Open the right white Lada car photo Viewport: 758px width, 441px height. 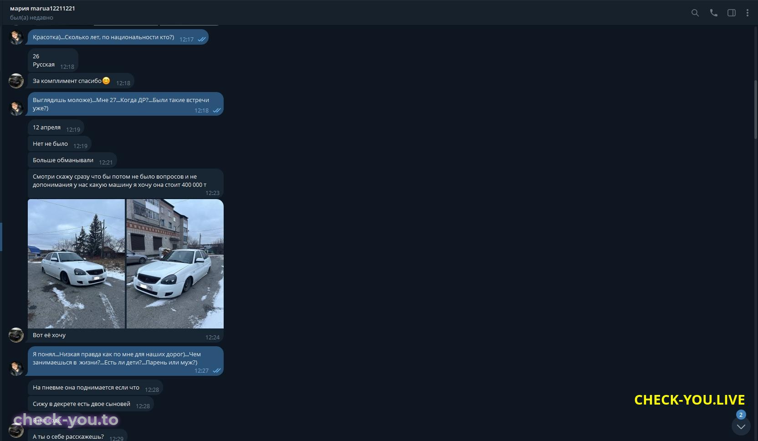coord(175,263)
